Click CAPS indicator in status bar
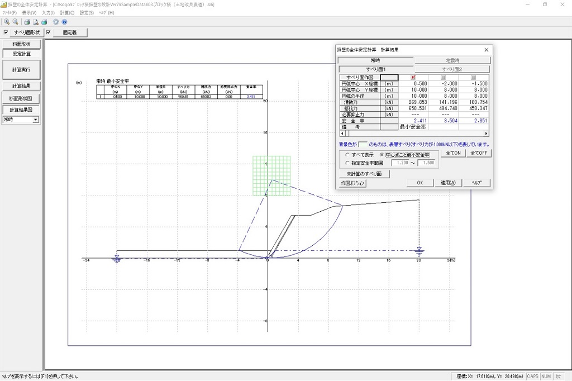The image size is (572, 381). click(x=532, y=377)
